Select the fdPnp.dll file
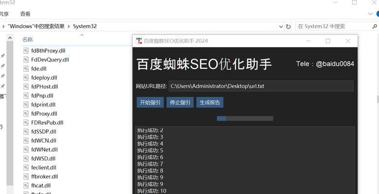Screen dimensions: 379x194 [x=42, y=96]
